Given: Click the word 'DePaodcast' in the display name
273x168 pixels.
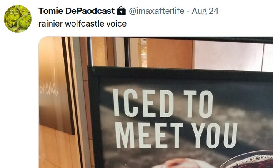Looking at the screenshot, I should [x=90, y=11].
